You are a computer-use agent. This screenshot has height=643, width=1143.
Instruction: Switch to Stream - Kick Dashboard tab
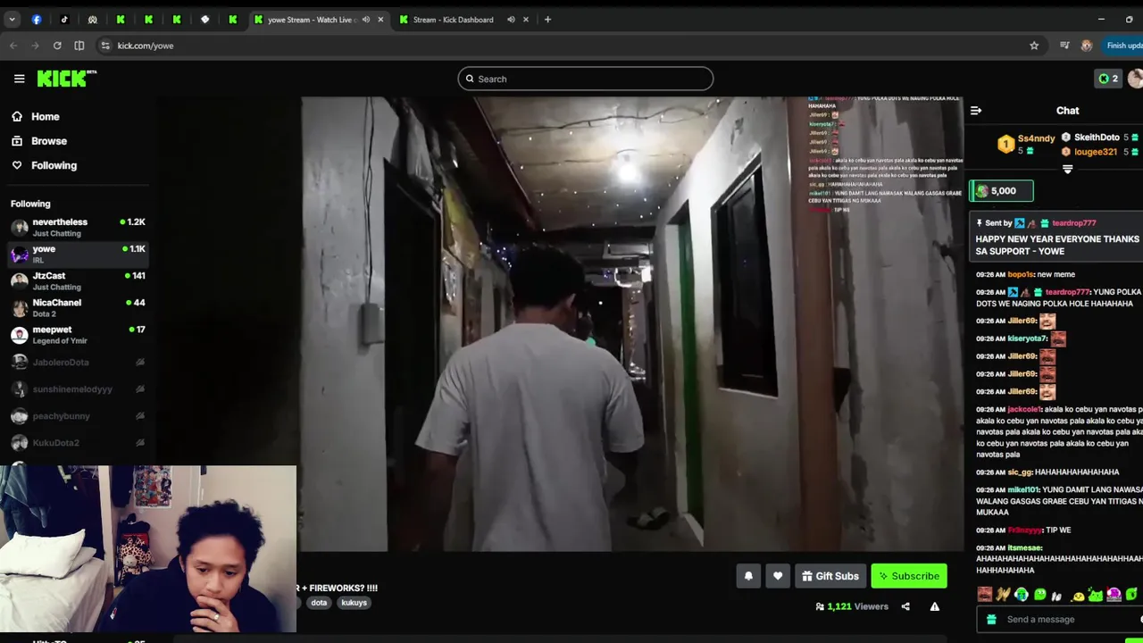coord(454,20)
